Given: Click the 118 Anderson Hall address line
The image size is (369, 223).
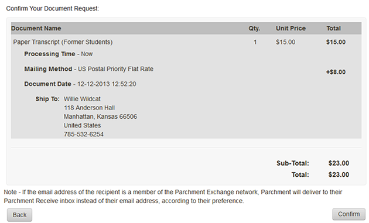Looking at the screenshot, I should click(x=89, y=108).
